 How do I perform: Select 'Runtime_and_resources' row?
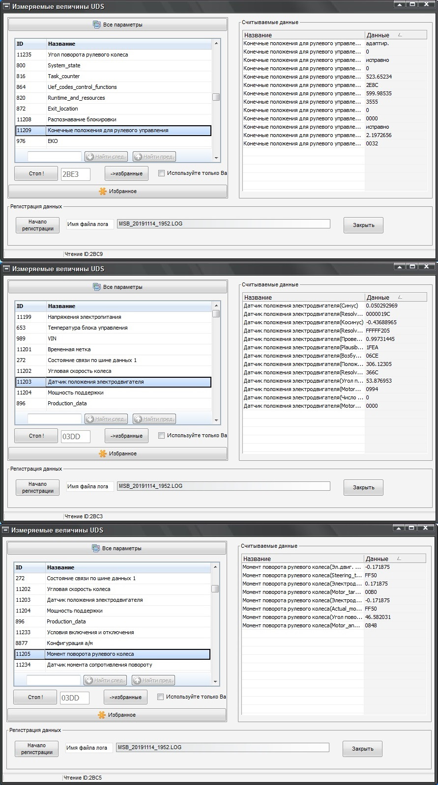coord(113,98)
